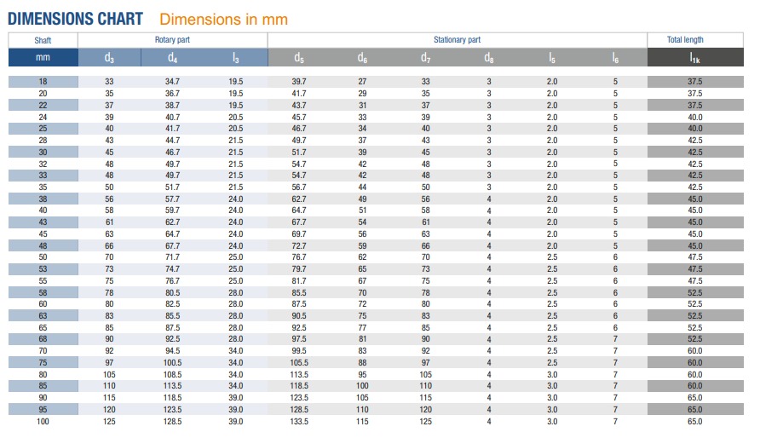
Task: Click l3 value 20.5 in shaft 24 row
Action: 235,118
